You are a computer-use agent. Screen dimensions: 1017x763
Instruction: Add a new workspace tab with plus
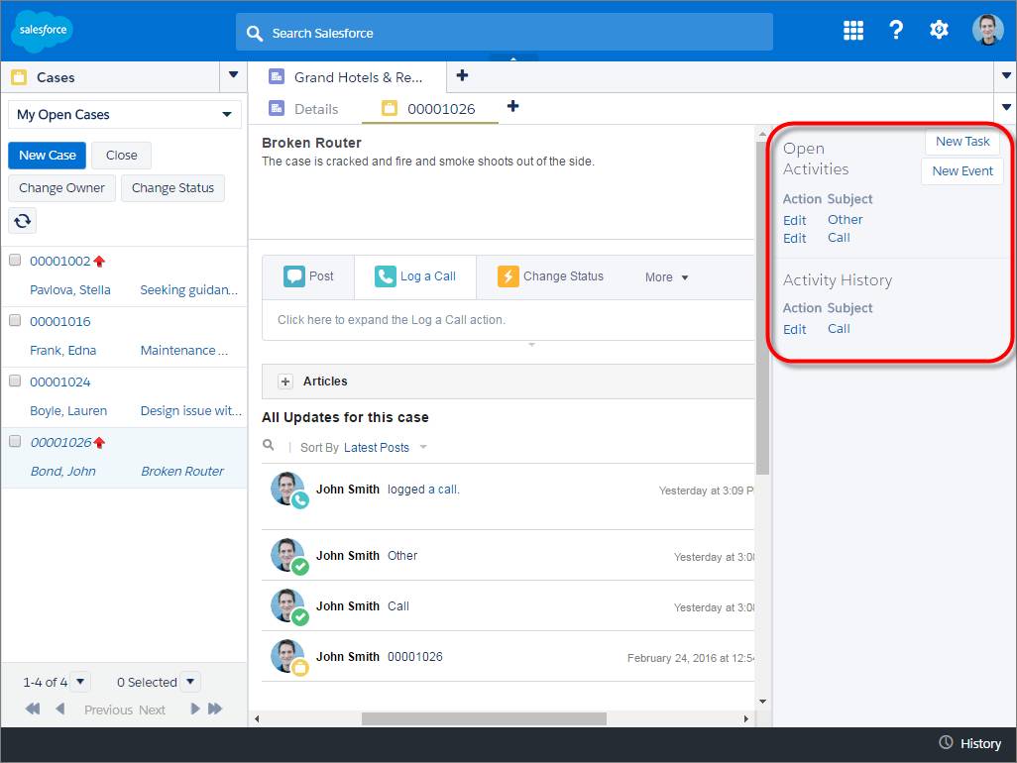[x=462, y=76]
